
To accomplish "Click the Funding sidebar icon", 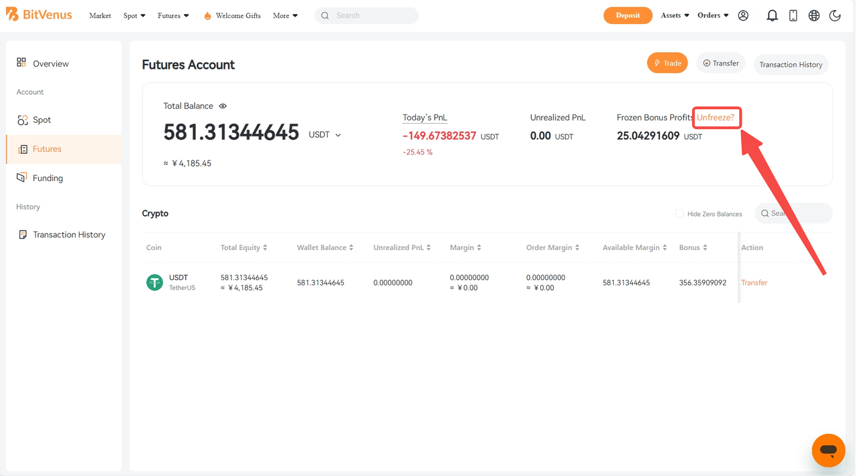I will pos(22,178).
